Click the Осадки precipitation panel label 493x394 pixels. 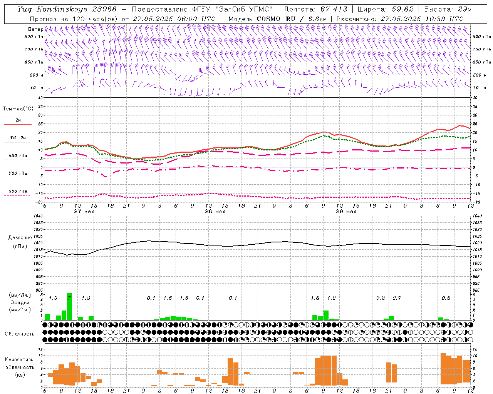(x=20, y=302)
